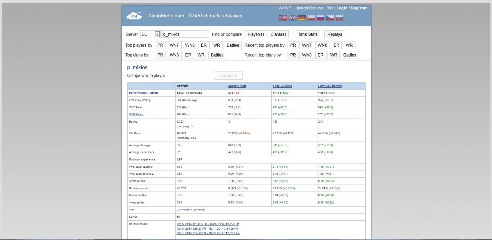Open Clan History (external) link
The height and width of the screenshot is (240, 492).
tap(191, 210)
